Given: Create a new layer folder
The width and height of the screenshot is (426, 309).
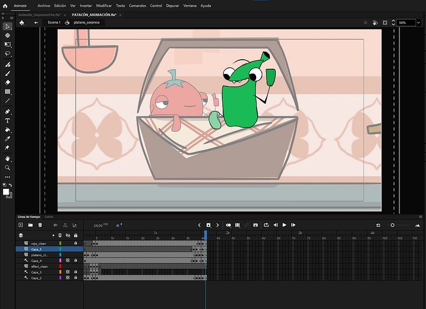Looking at the screenshot, I should tap(31, 225).
